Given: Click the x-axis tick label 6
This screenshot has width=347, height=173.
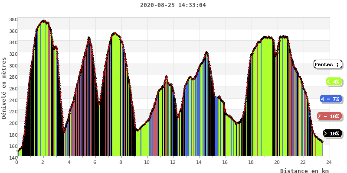Looking at the screenshot, I should tap(95, 163).
